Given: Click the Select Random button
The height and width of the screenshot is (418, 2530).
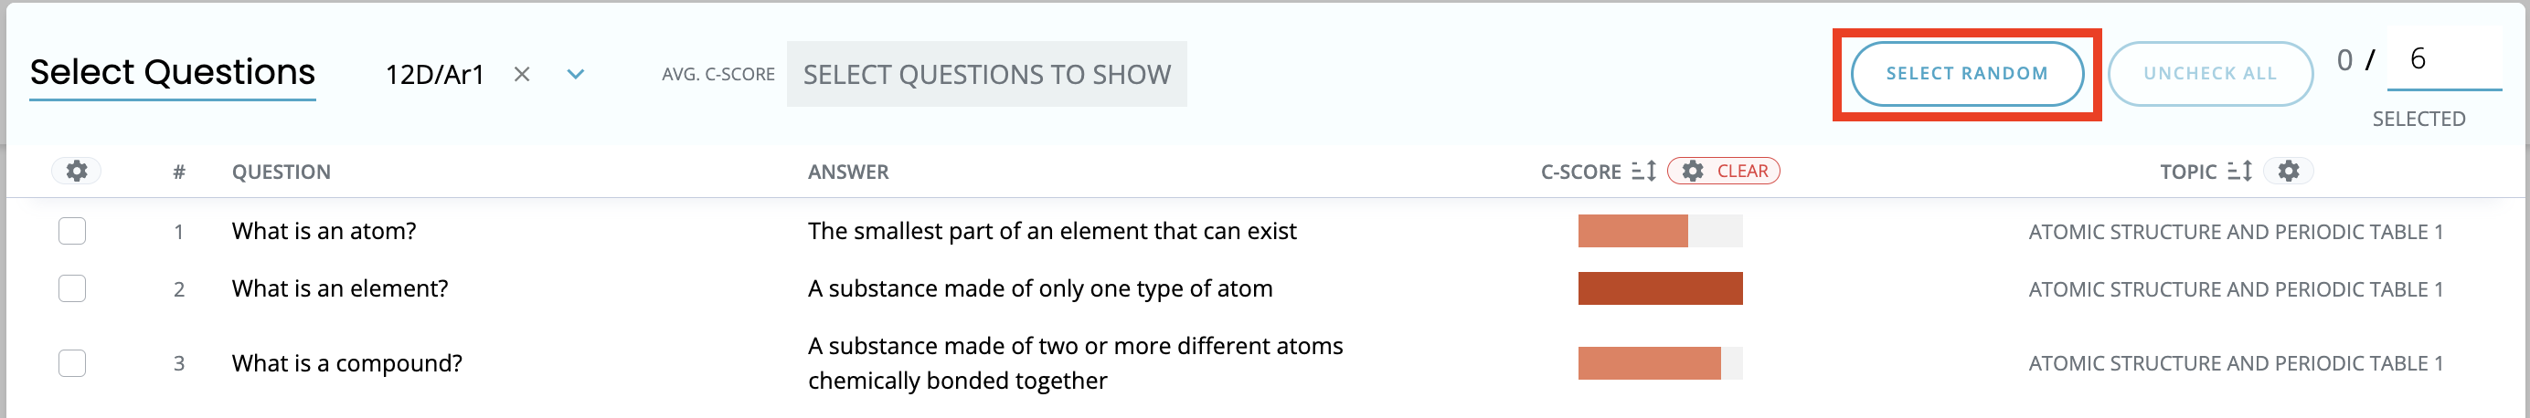Looking at the screenshot, I should click(1966, 74).
